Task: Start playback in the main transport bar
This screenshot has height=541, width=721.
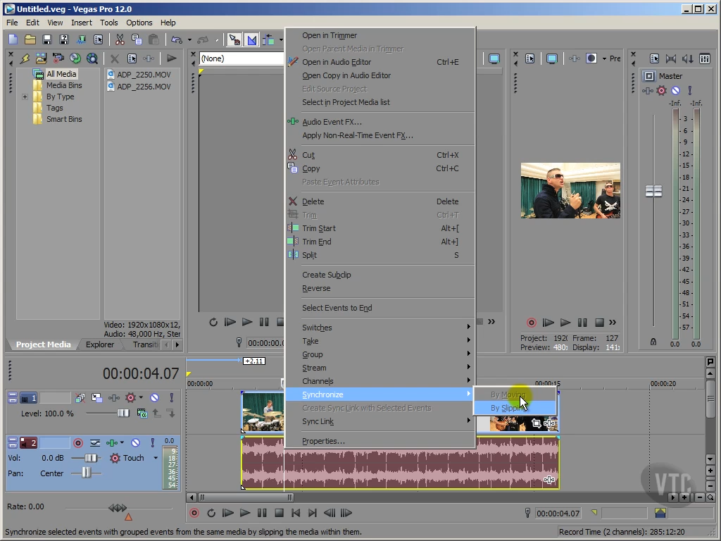Action: click(245, 513)
